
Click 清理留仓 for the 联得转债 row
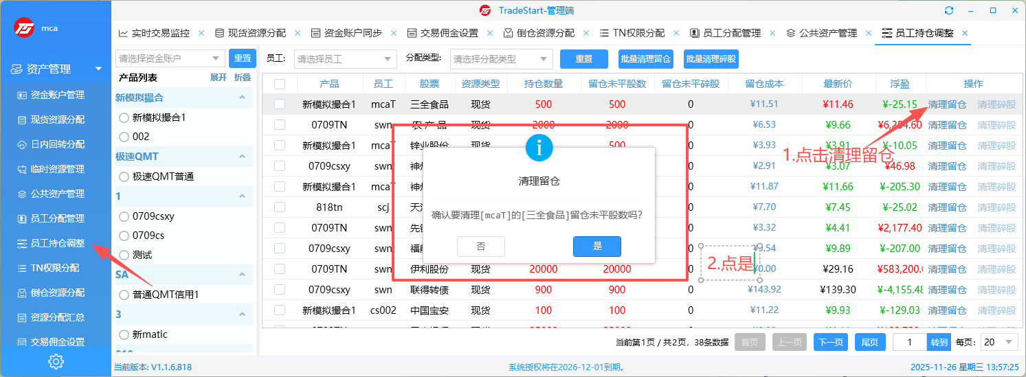coord(947,290)
